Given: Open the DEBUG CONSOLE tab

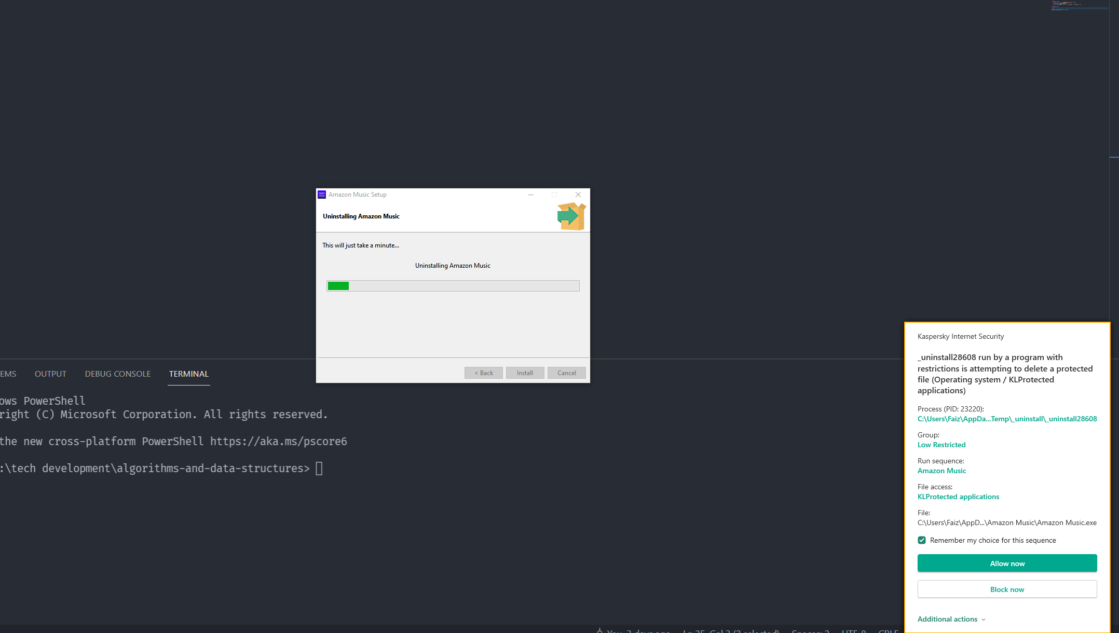Looking at the screenshot, I should pos(118,374).
